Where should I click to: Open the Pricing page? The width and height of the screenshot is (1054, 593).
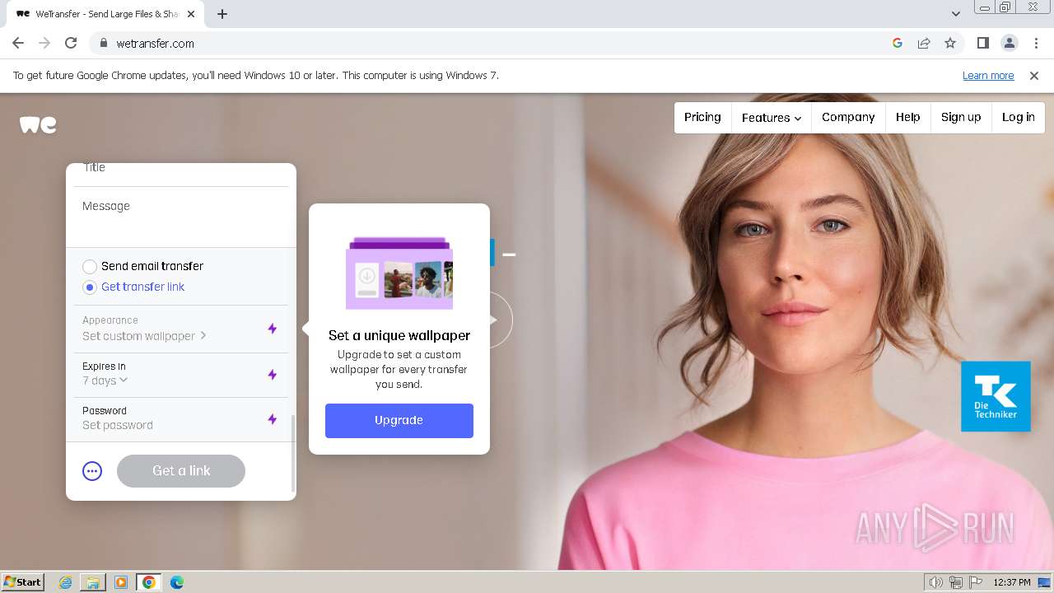pos(702,117)
